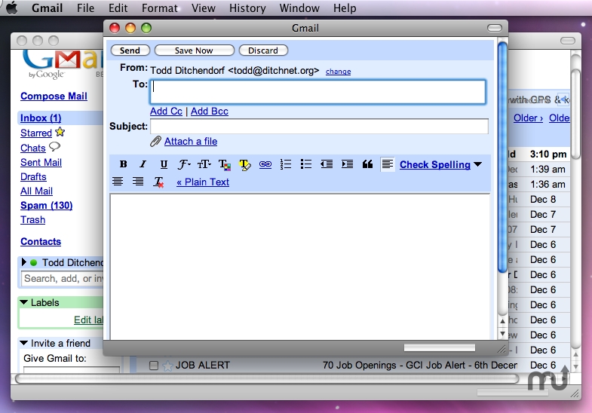Click the compose window scroll down arrow

coord(502,334)
